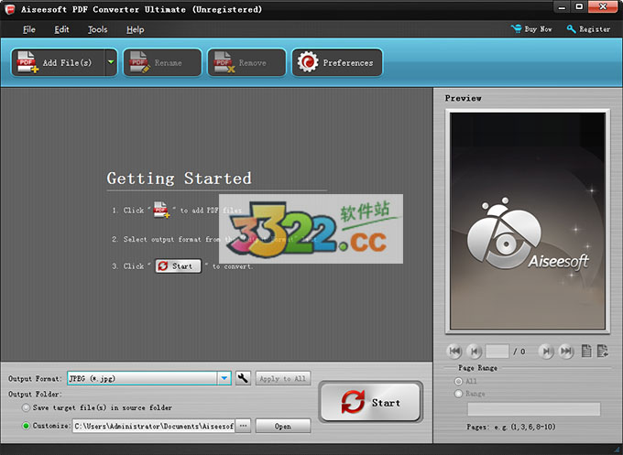Click the document export icon beside page controls
623x455 pixels.
coord(602,351)
